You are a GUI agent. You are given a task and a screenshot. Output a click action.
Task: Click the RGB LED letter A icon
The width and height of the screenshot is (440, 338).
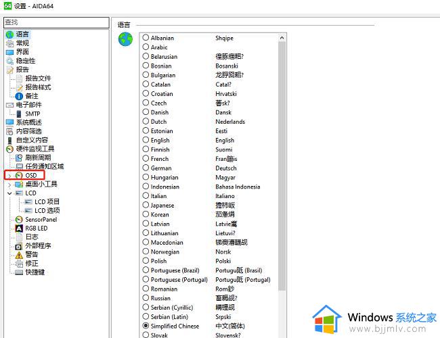(19, 228)
